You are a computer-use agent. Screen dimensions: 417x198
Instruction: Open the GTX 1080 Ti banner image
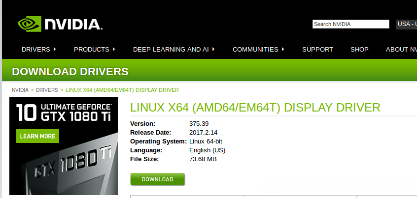tap(64, 146)
